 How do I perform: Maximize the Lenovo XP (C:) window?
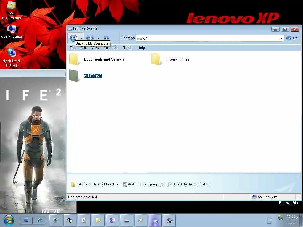285,29
